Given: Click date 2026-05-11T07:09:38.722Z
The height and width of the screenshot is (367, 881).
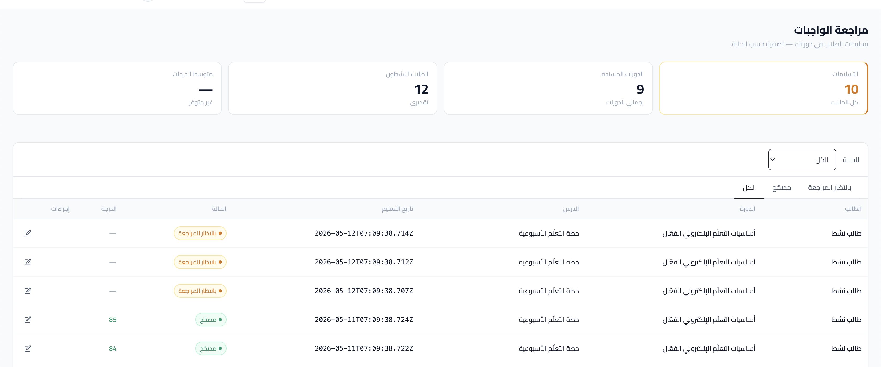Looking at the screenshot, I should tap(364, 348).
